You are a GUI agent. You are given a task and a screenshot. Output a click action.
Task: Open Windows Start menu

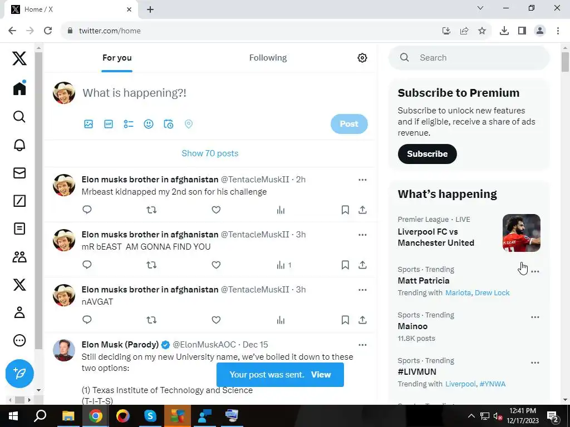13,416
